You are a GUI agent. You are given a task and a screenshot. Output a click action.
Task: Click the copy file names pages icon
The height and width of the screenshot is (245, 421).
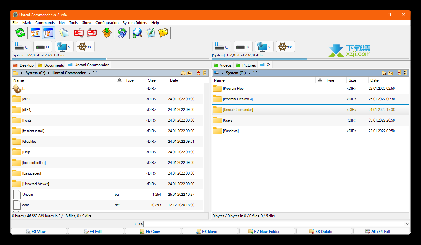63,32
